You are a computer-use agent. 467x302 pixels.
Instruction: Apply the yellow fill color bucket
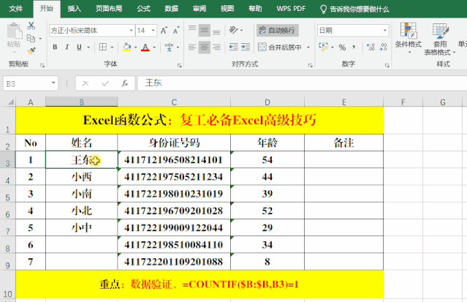pyautogui.click(x=126, y=47)
